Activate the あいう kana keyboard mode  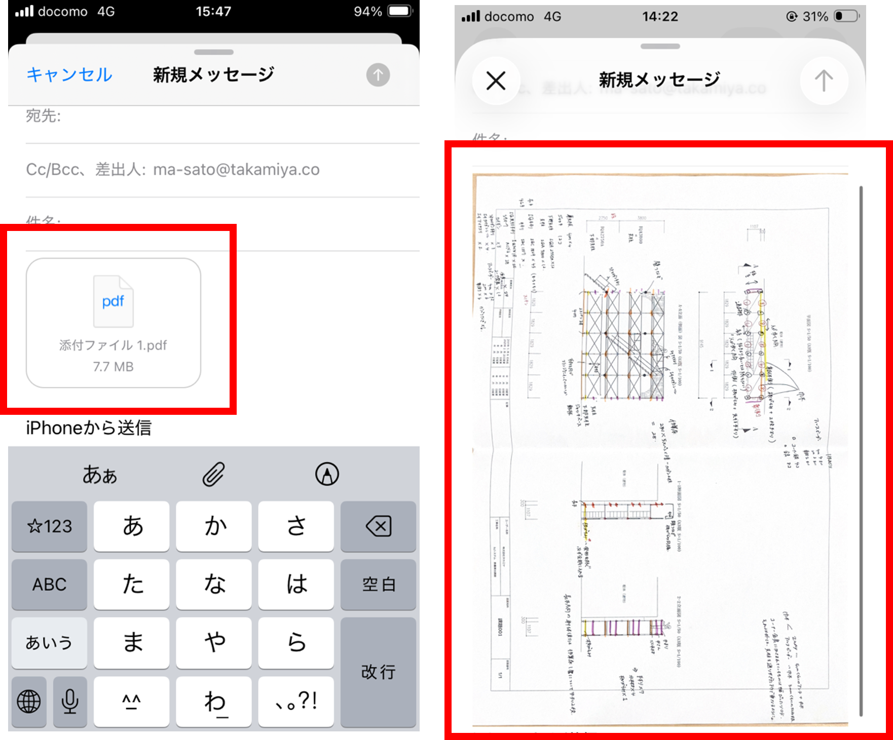coord(49,643)
